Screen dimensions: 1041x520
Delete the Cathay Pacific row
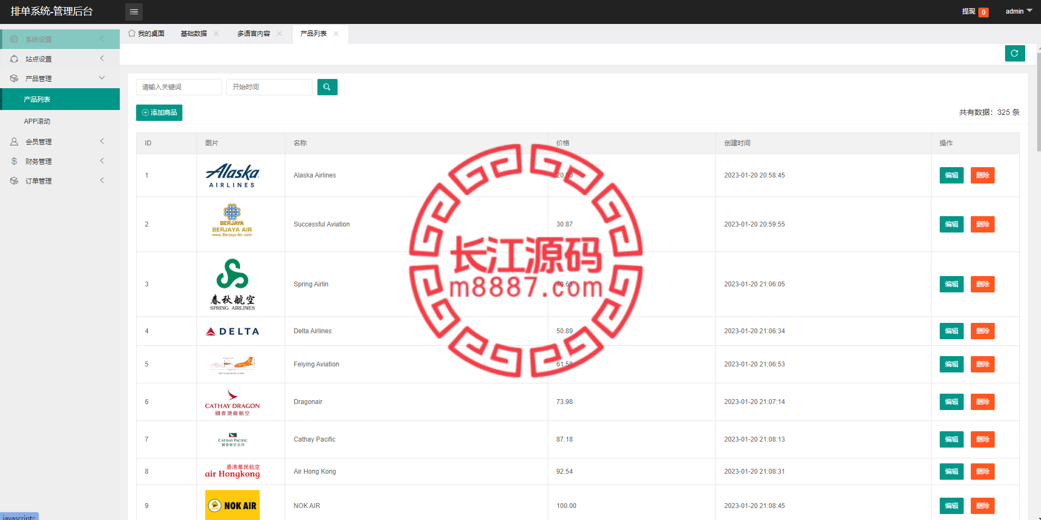(x=983, y=439)
